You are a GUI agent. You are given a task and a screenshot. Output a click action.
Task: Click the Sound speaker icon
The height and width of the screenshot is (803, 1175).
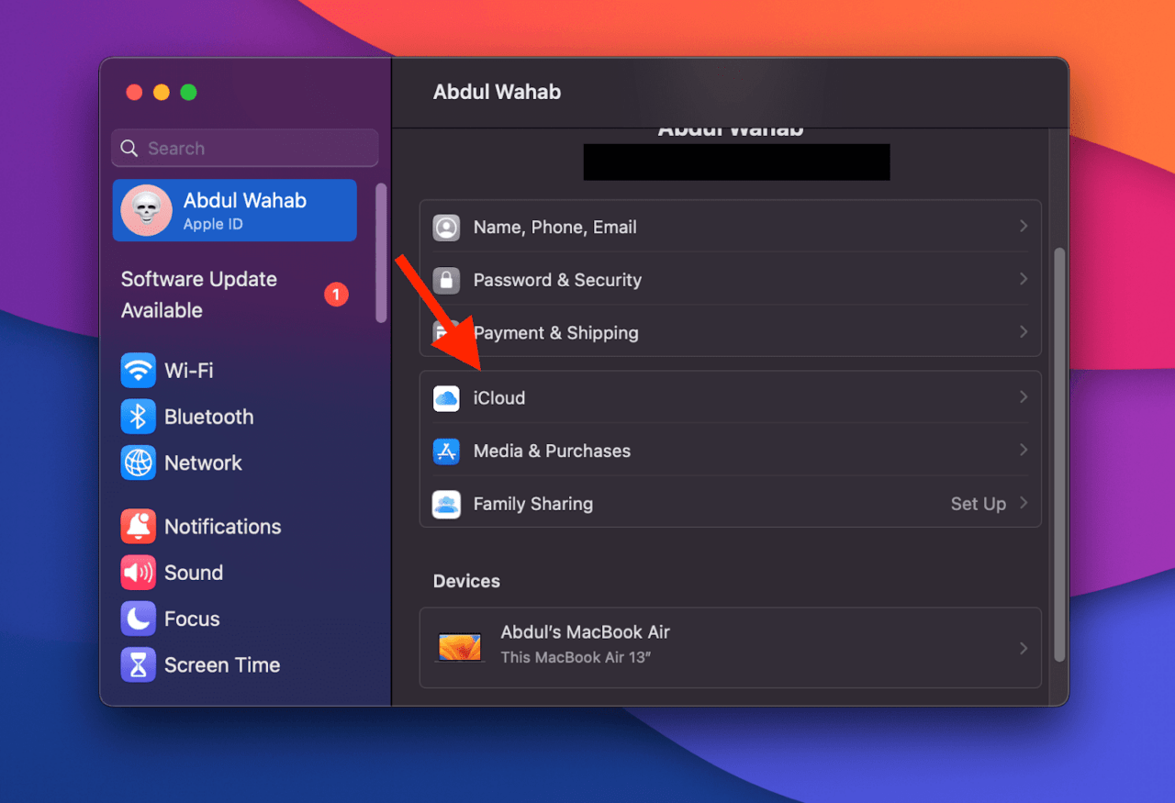(x=139, y=573)
